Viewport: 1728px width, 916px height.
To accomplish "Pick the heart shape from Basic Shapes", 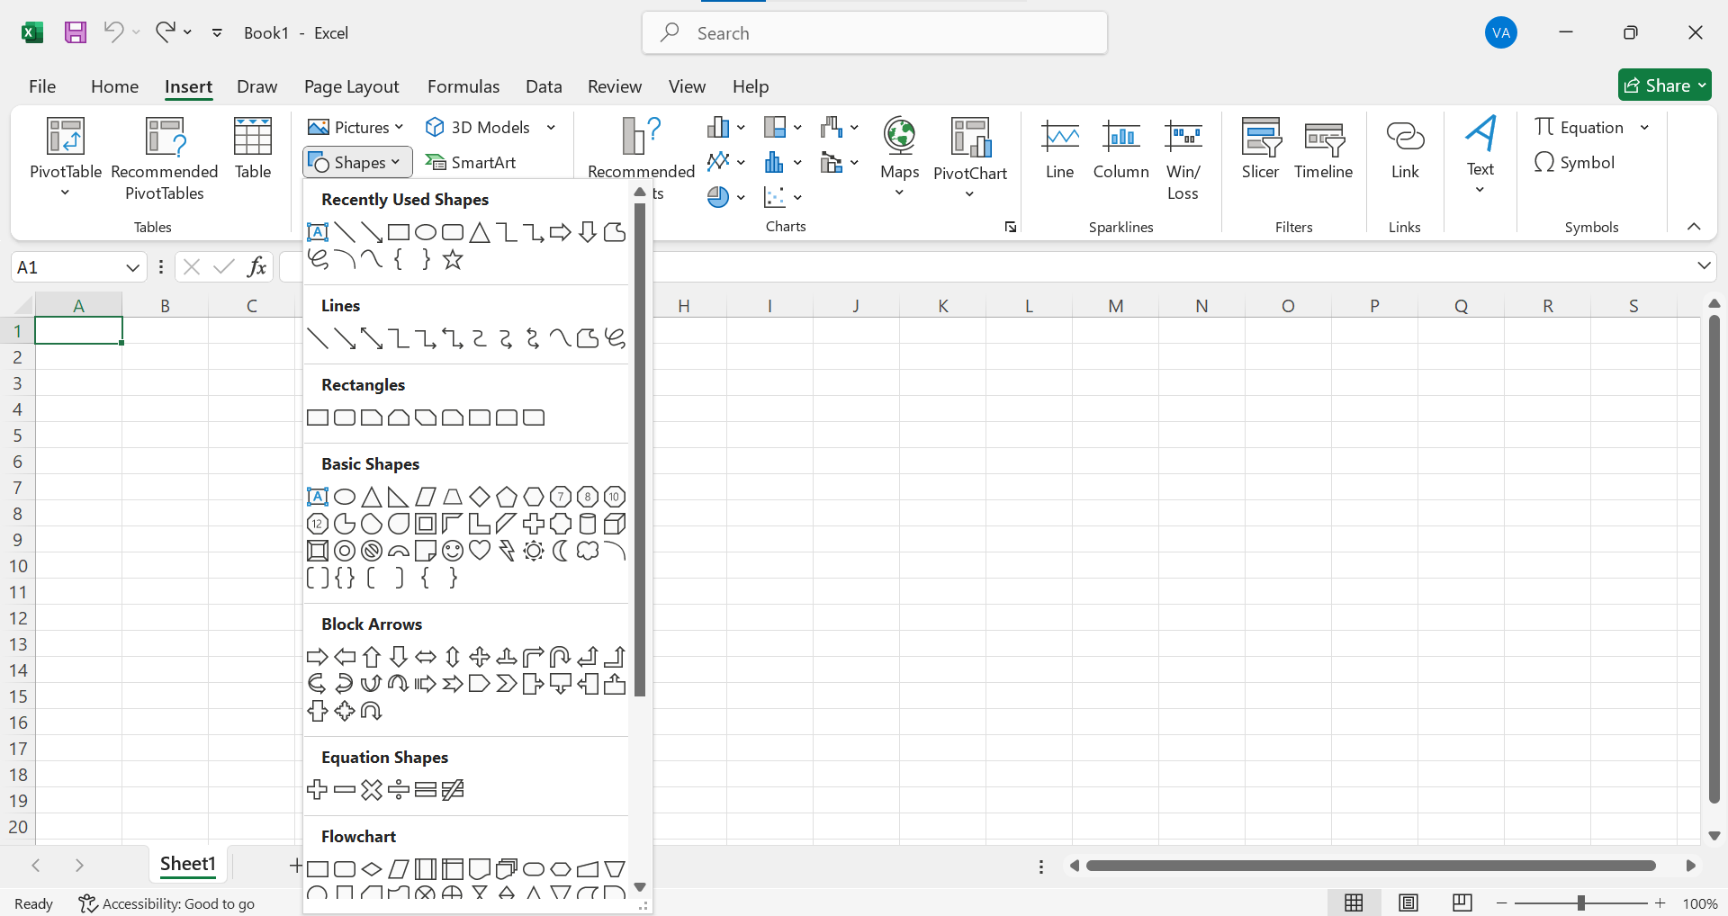I will (479, 551).
